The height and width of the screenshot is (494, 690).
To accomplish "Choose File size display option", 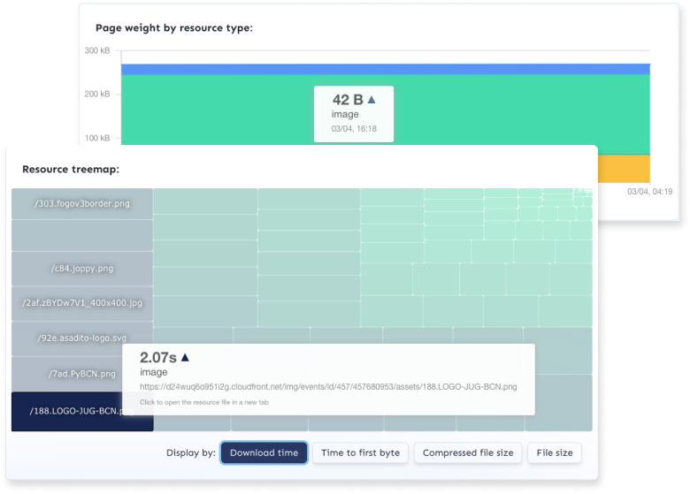I will tap(554, 452).
